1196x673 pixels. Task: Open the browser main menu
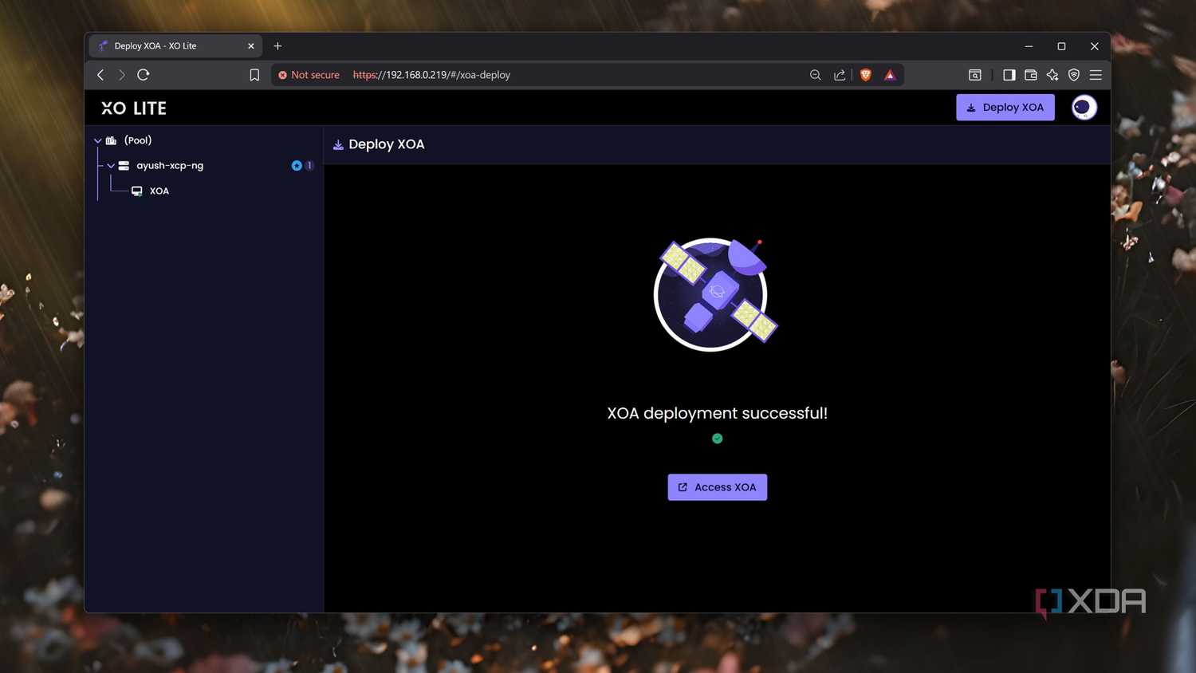click(1096, 75)
